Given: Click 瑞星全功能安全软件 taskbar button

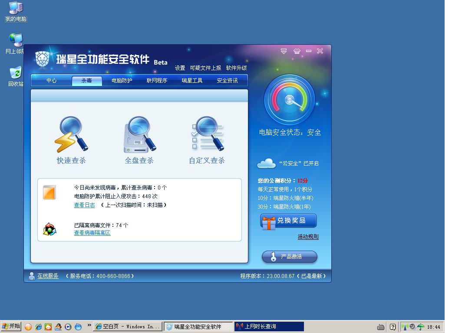Looking at the screenshot, I should [198, 326].
